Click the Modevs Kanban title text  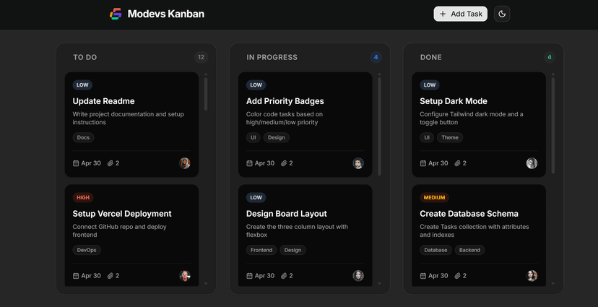(166, 14)
